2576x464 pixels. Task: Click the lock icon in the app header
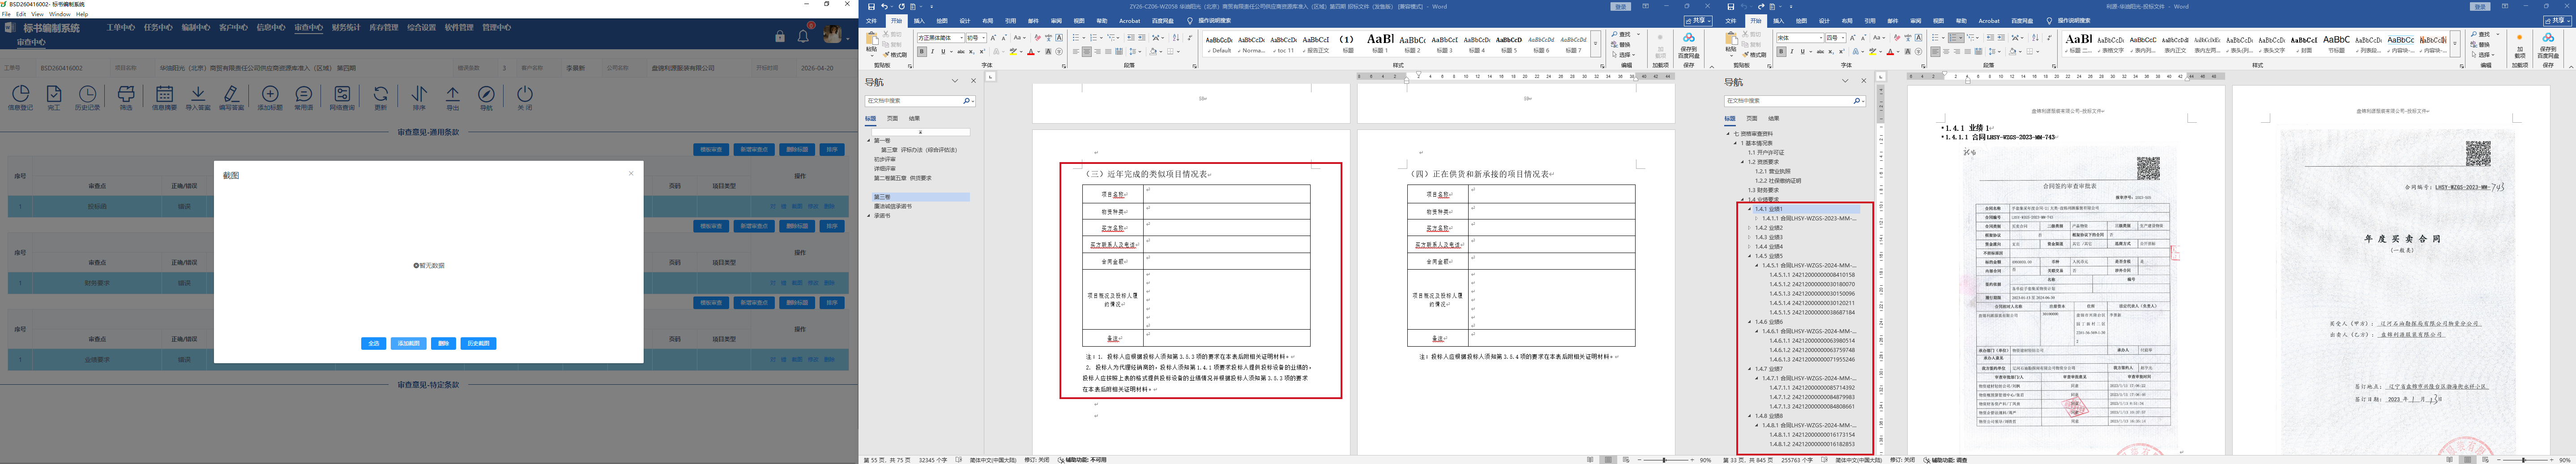(x=780, y=36)
